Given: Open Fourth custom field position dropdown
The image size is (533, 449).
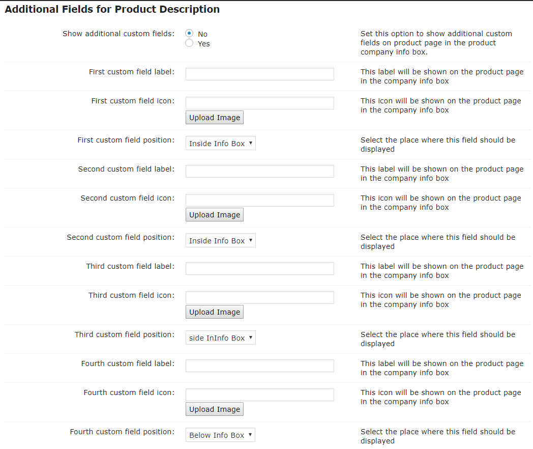Looking at the screenshot, I should 220,435.
